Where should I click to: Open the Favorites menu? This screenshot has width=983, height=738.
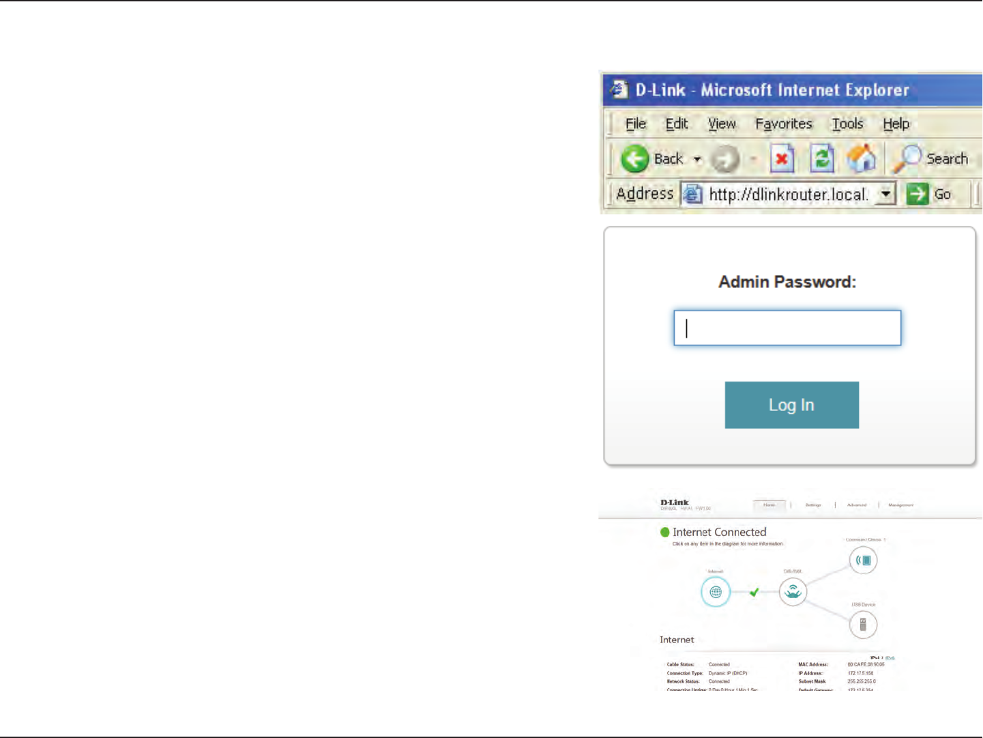[784, 124]
